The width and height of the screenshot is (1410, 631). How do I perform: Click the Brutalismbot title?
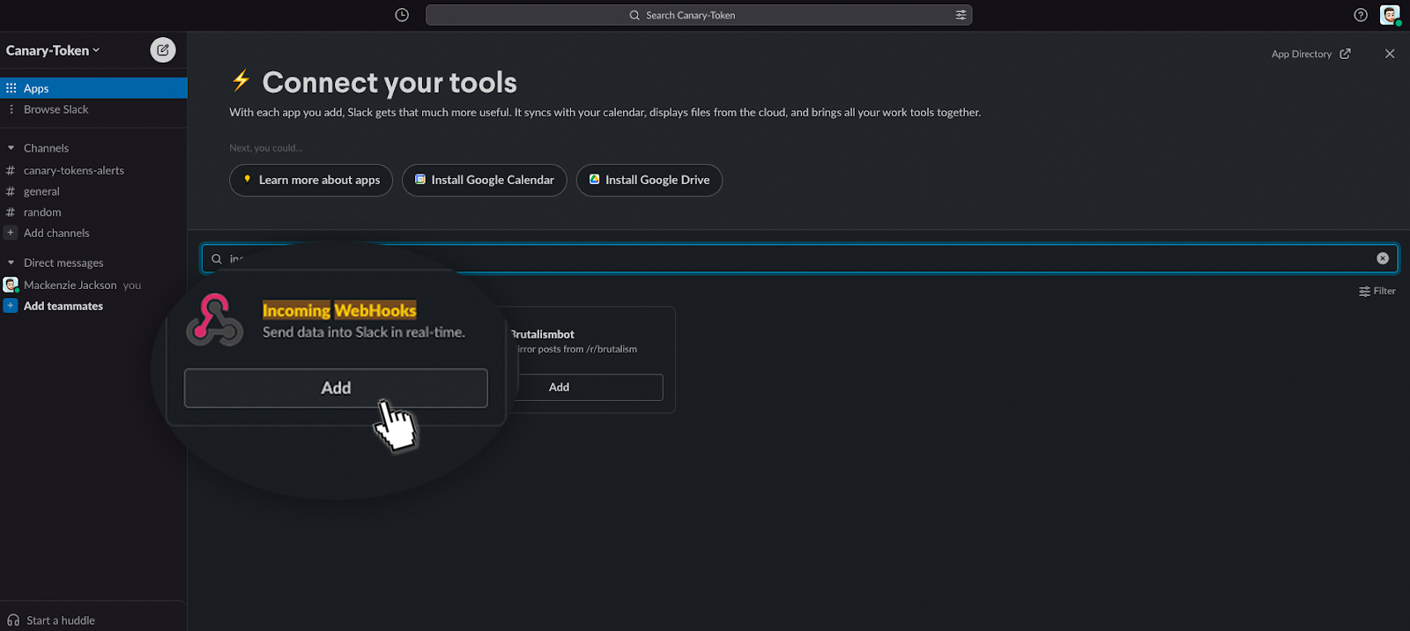pos(542,334)
